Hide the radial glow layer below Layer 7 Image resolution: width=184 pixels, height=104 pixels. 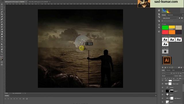pyautogui.click(x=162, y=94)
